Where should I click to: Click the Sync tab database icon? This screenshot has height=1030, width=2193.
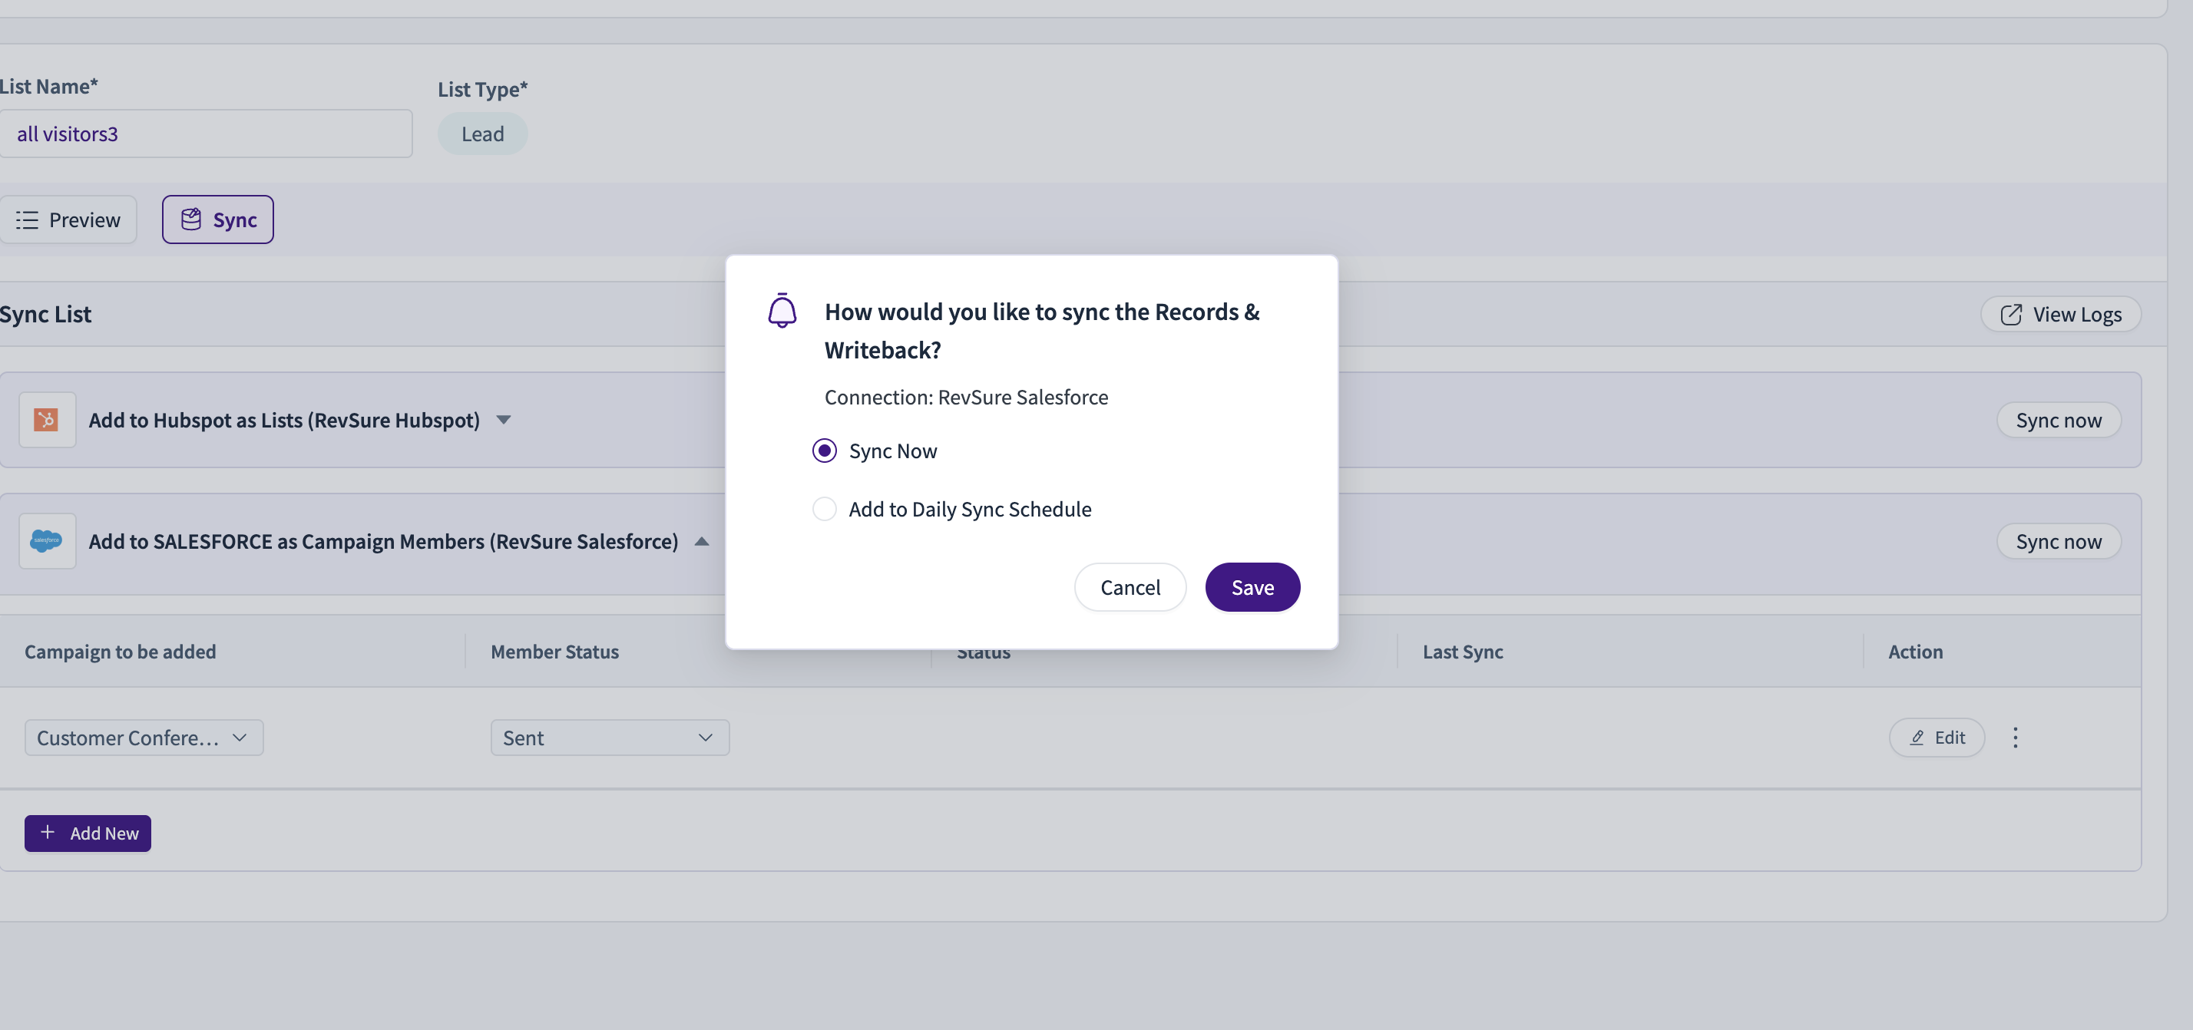[x=190, y=220]
